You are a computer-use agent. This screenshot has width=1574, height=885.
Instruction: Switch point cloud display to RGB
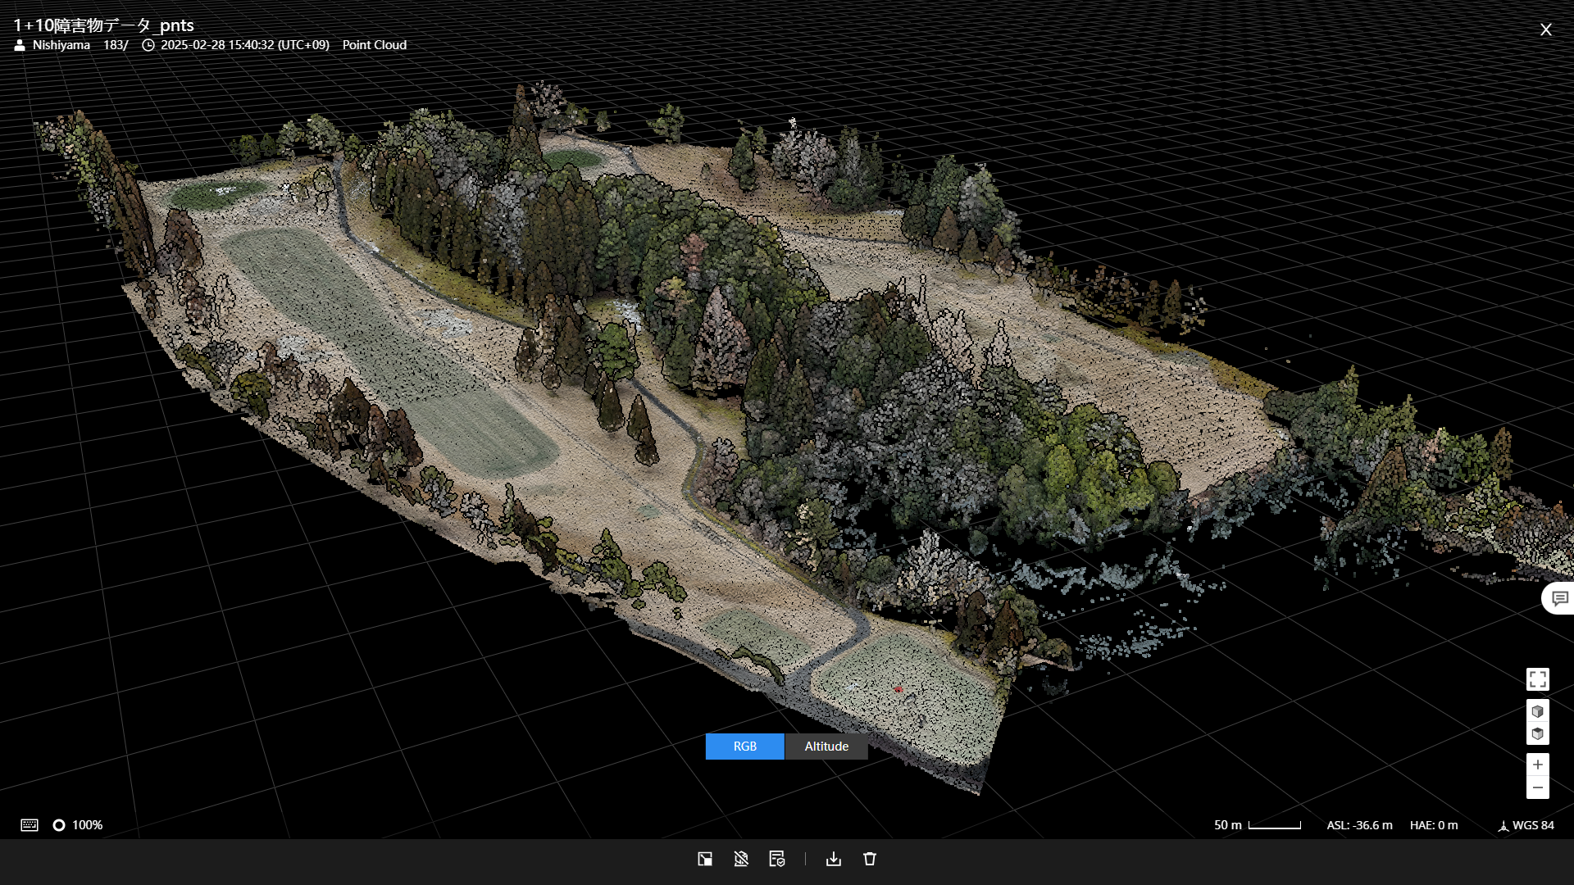coord(744,747)
